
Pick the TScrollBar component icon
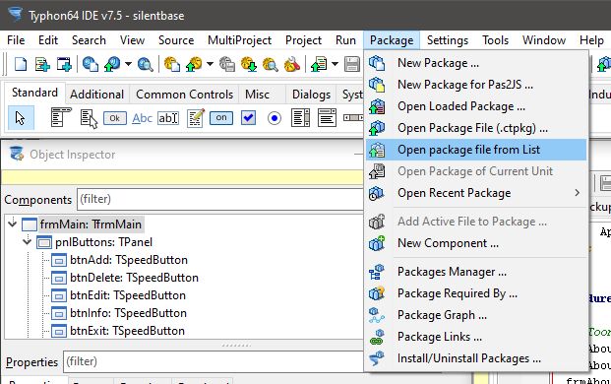pos(353,118)
